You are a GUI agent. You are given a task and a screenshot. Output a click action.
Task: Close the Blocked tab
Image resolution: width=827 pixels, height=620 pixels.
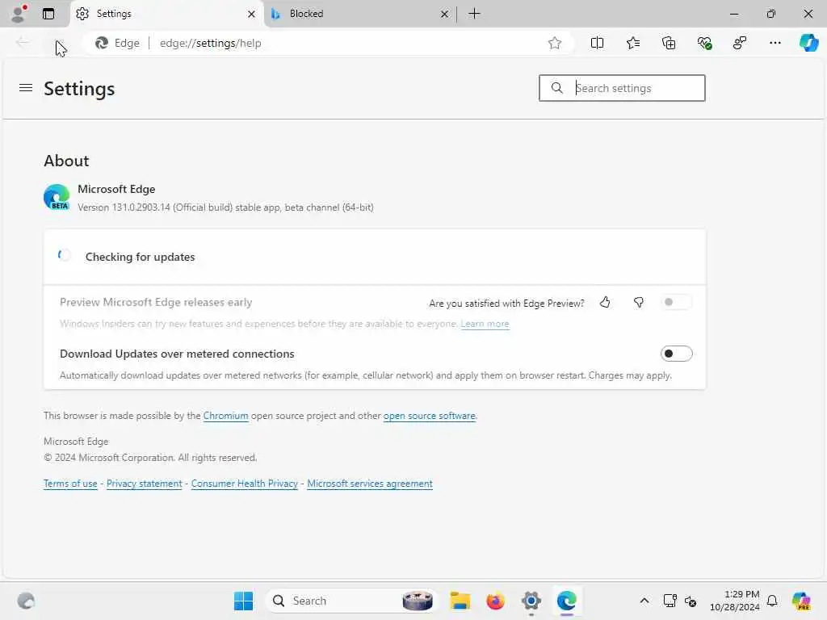point(445,15)
